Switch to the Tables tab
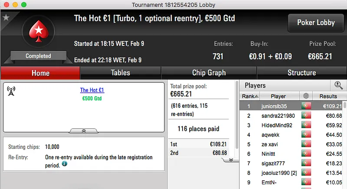Image resolution: width=347 pixels, height=189 pixels. pyautogui.click(x=121, y=73)
